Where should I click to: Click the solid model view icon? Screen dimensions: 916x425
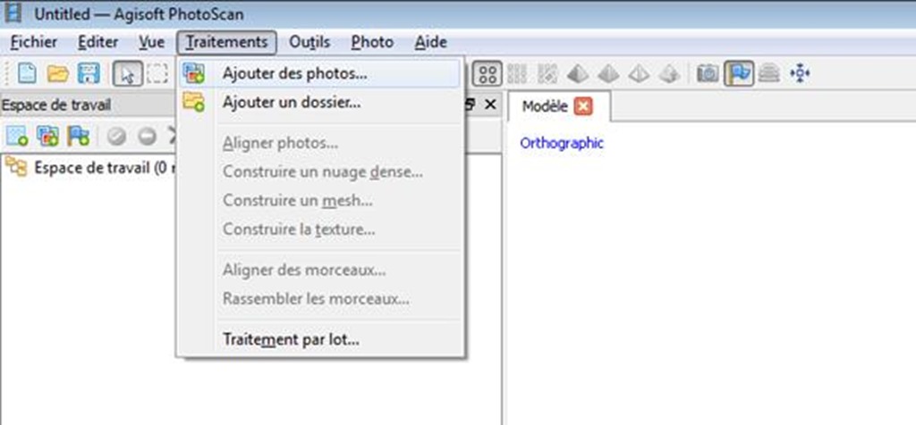point(608,73)
